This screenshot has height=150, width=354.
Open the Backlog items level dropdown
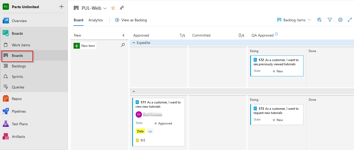click(x=294, y=20)
